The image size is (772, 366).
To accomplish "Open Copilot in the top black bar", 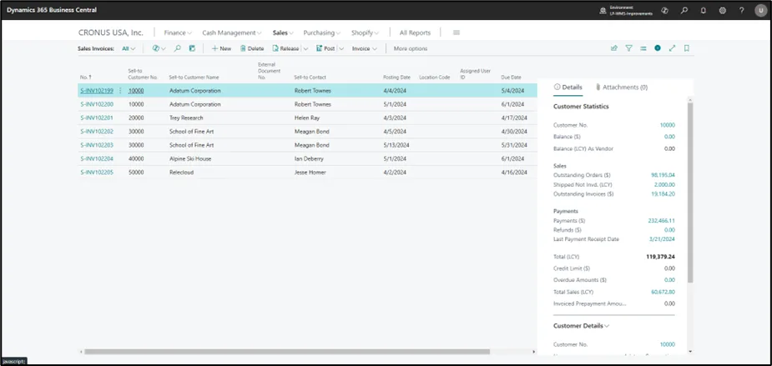I will (664, 10).
